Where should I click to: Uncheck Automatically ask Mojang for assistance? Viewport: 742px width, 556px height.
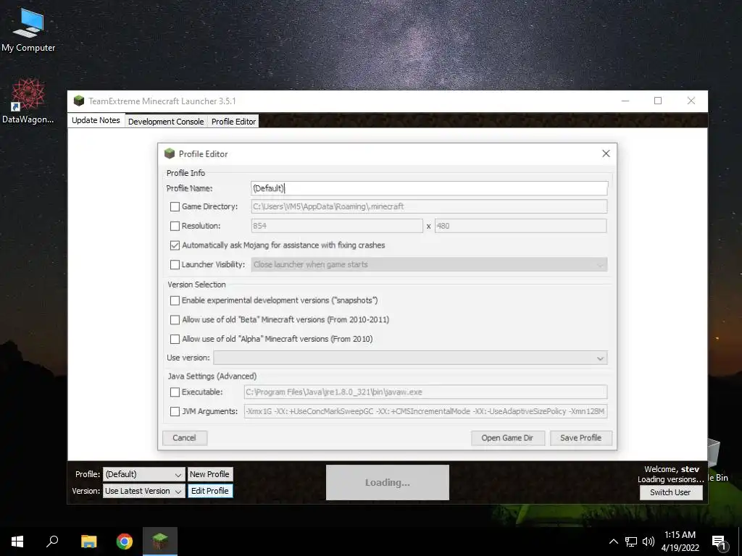175,245
